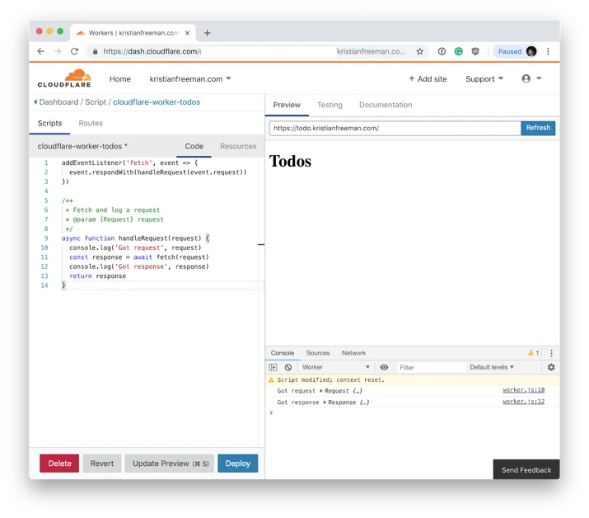
Task: Click Add site button
Action: click(x=428, y=79)
